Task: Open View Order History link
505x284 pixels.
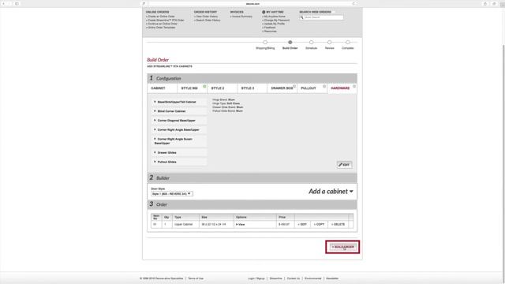Action: 207,17
